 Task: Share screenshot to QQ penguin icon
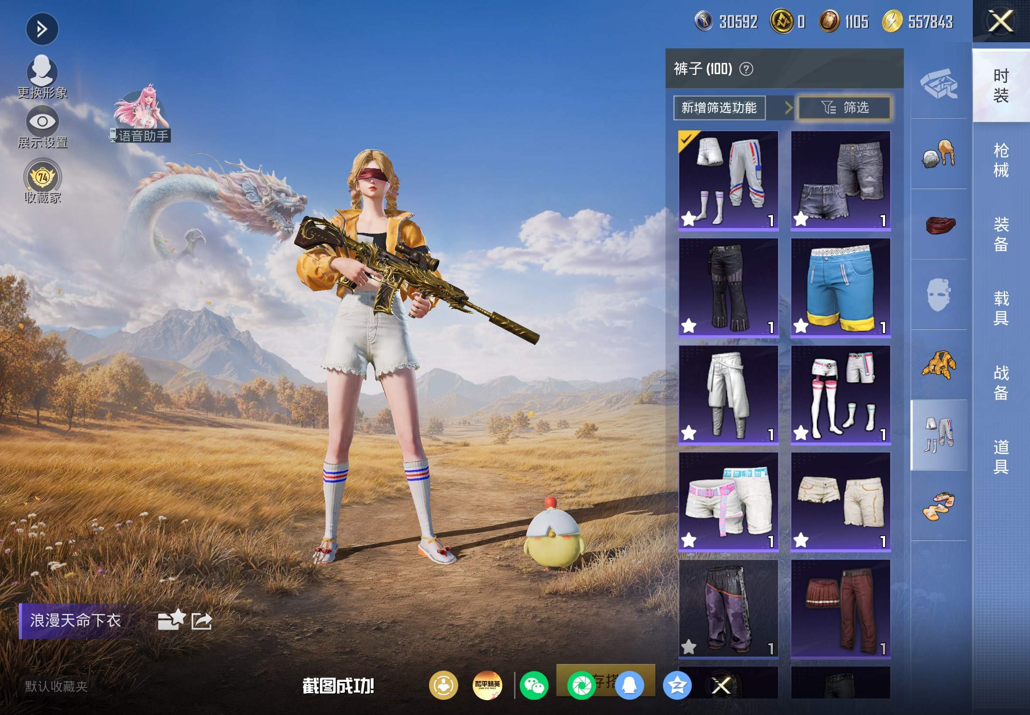[x=630, y=685]
